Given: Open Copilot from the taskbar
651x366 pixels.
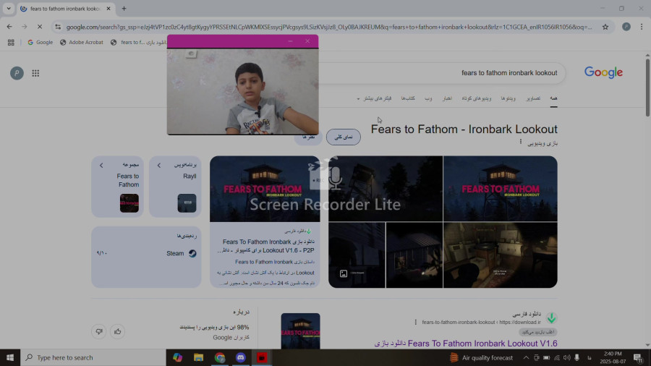Looking at the screenshot, I should point(178,357).
